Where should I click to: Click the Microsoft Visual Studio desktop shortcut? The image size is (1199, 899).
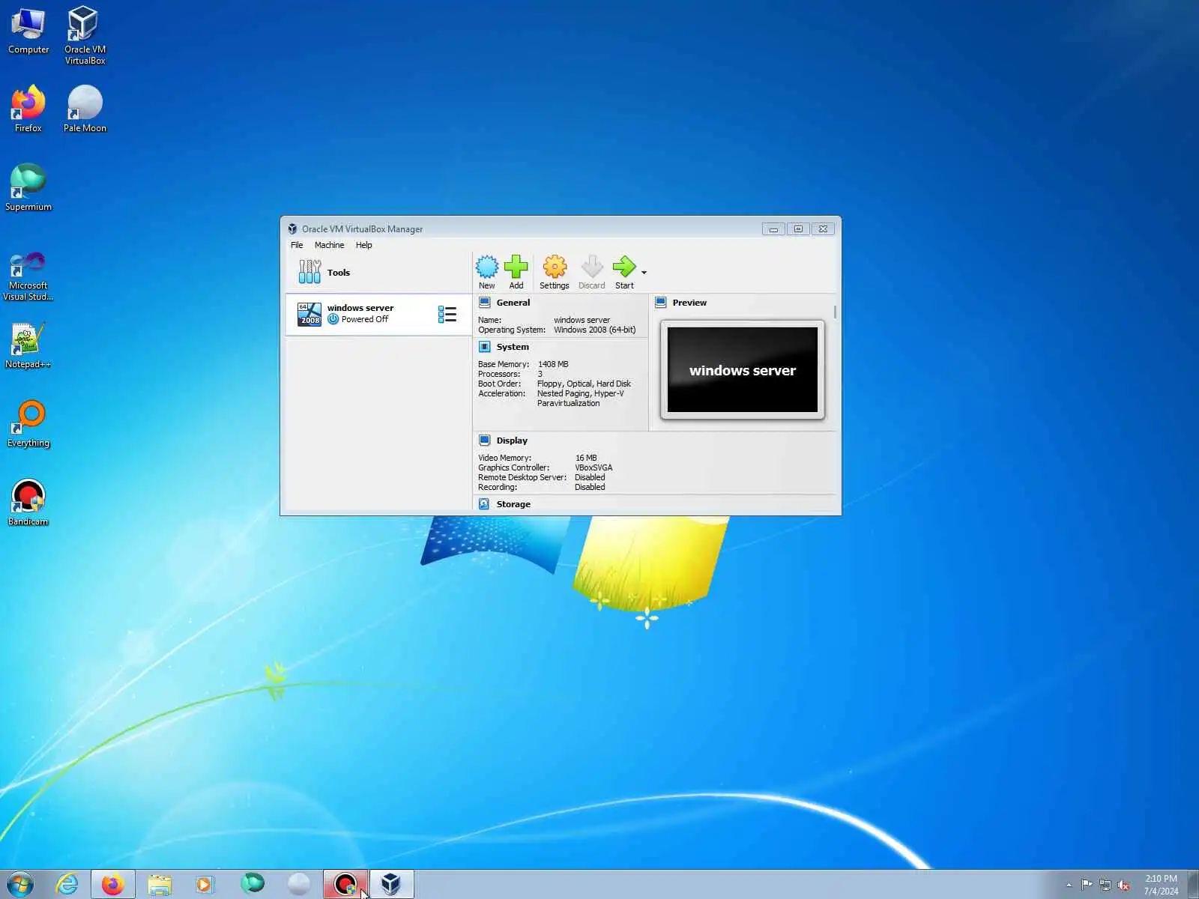(28, 276)
